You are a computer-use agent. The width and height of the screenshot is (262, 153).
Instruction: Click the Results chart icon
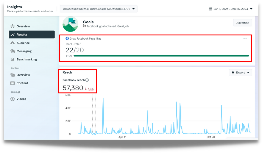click(13, 35)
